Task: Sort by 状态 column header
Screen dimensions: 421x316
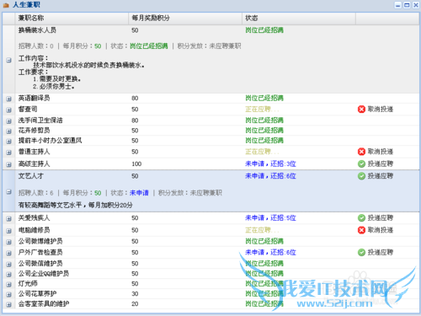Action: coord(299,19)
